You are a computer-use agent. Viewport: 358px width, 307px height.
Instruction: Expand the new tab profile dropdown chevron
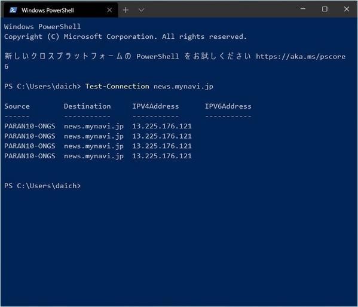pyautogui.click(x=141, y=10)
